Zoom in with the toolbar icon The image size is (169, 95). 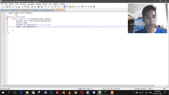tap(45, 7)
